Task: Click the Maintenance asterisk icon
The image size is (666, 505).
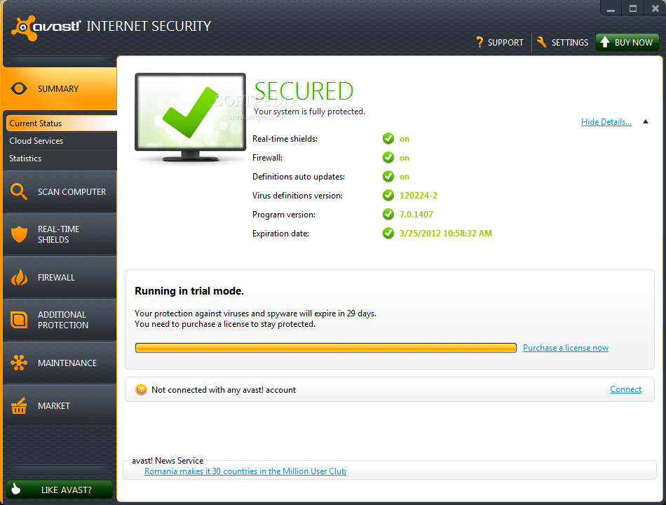Action: click(19, 363)
